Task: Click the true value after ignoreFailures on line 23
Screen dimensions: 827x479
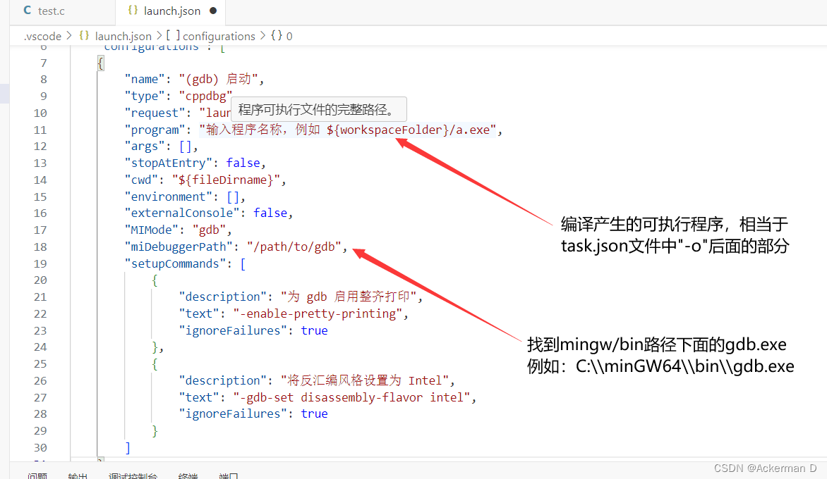Action: click(314, 330)
